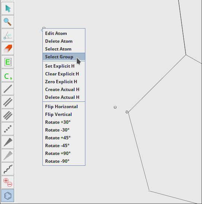Choose Create Actual H

(64, 90)
